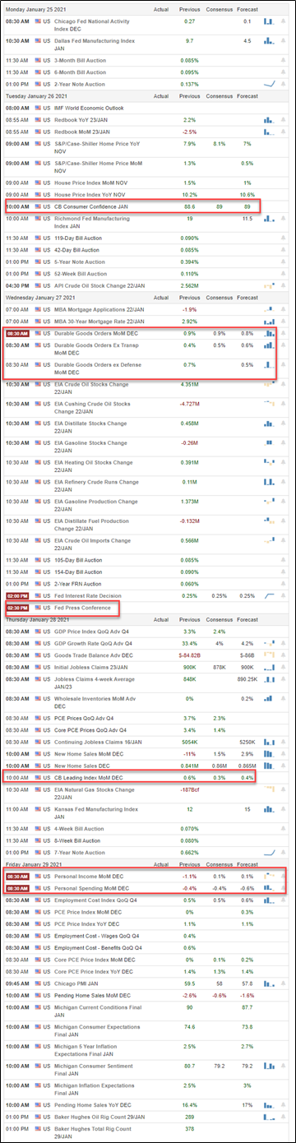
Task: Click the alert arrow on the Dallas Fed Manufacturing row
Action: pyautogui.click(x=284, y=40)
